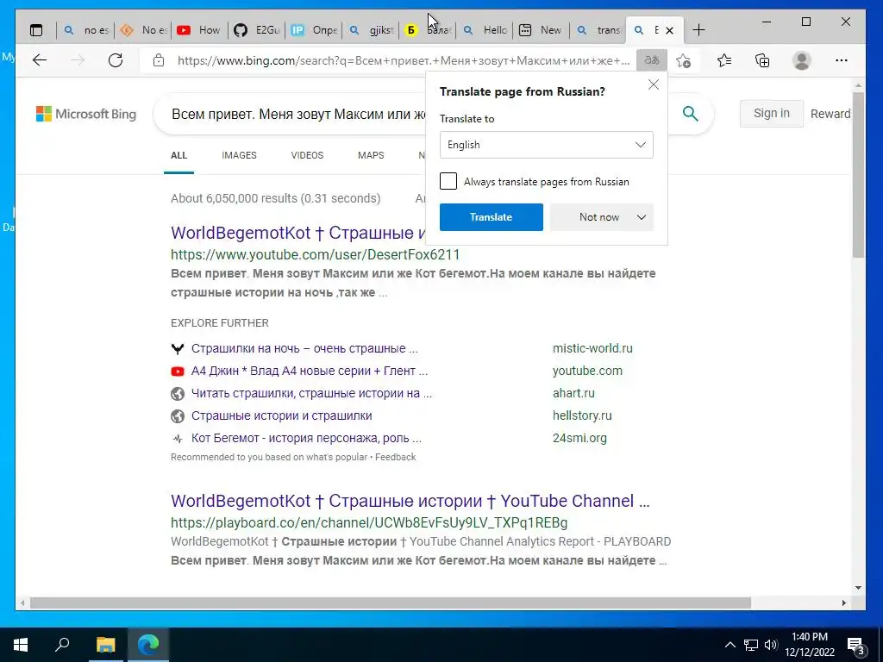Open a new browser tab
883x662 pixels.
click(698, 30)
